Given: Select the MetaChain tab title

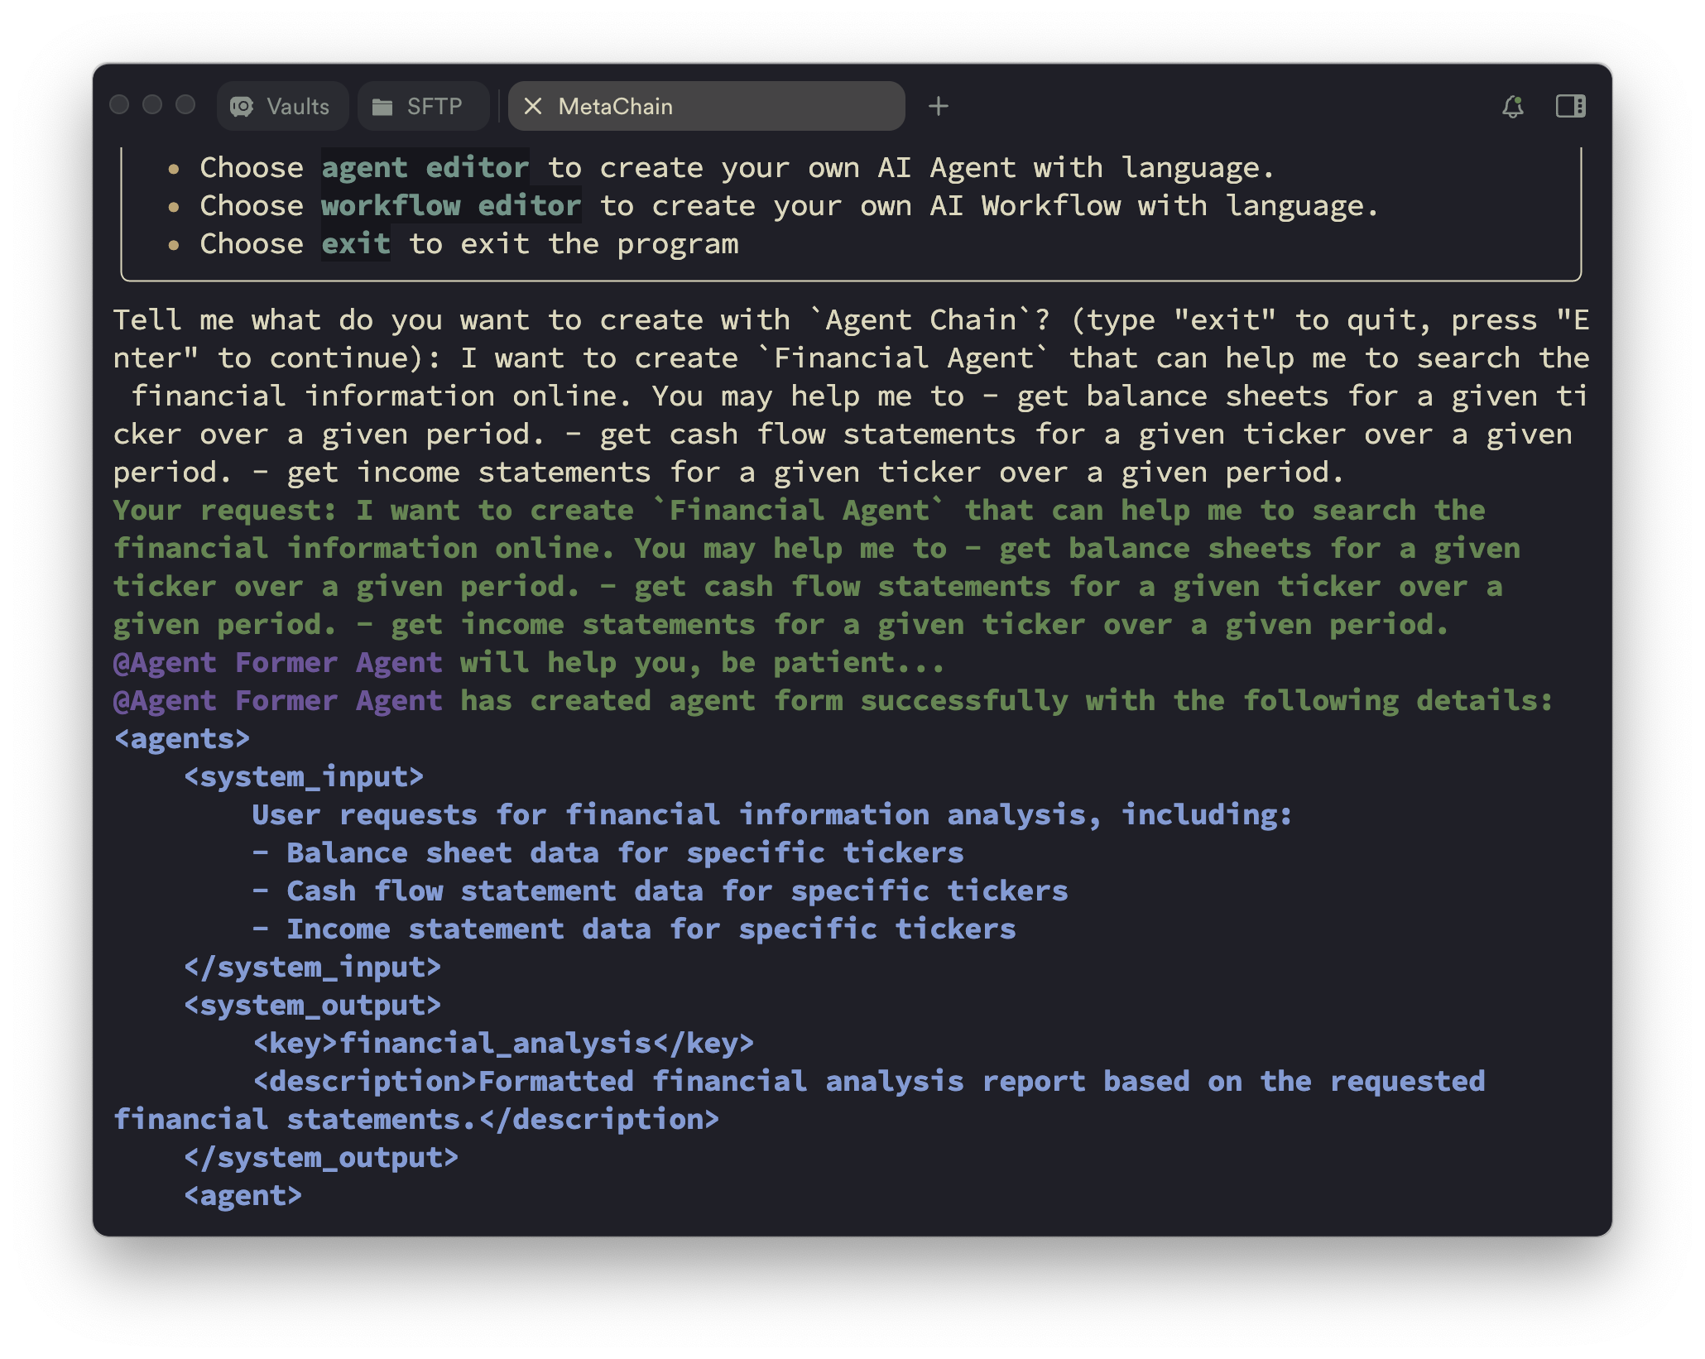Looking at the screenshot, I should tap(615, 107).
